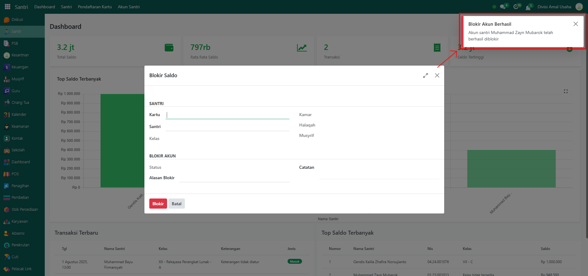Open messages chat icon in top bar
Viewport: 588px width, 276px height.
(502, 7)
